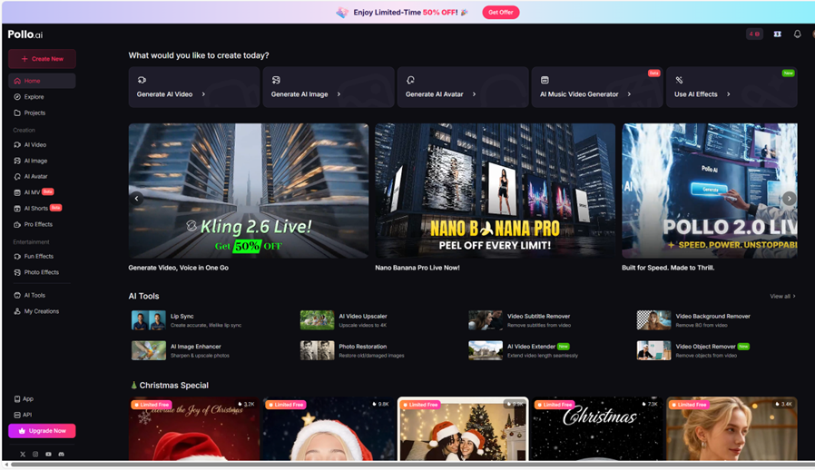Open Nano Banana Pro banner
Viewport: 815px width, 470px height.
click(x=495, y=191)
